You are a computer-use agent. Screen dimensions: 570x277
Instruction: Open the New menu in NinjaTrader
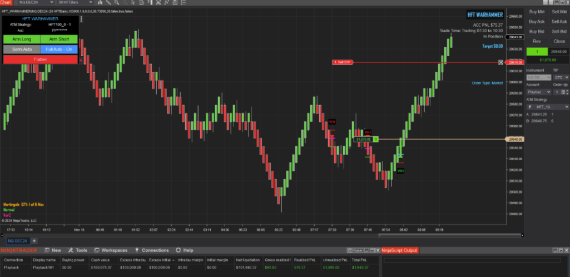click(53, 250)
